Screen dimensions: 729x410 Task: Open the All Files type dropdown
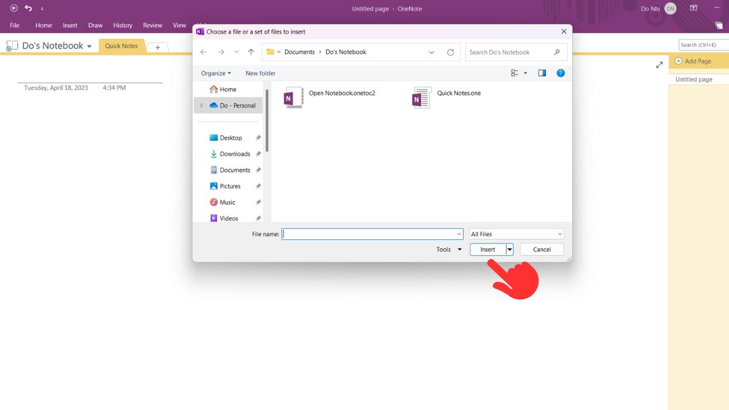pos(517,234)
